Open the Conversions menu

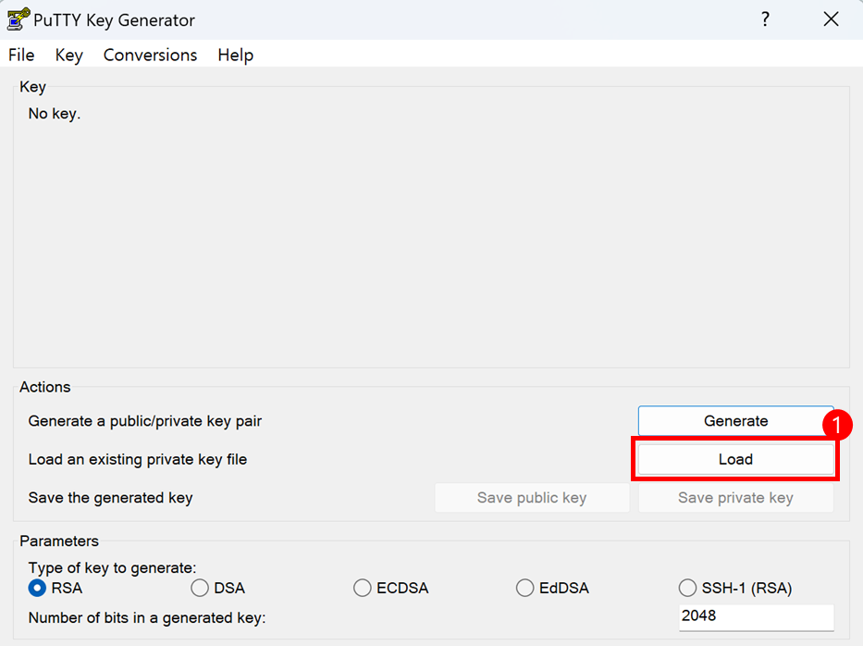coord(150,56)
